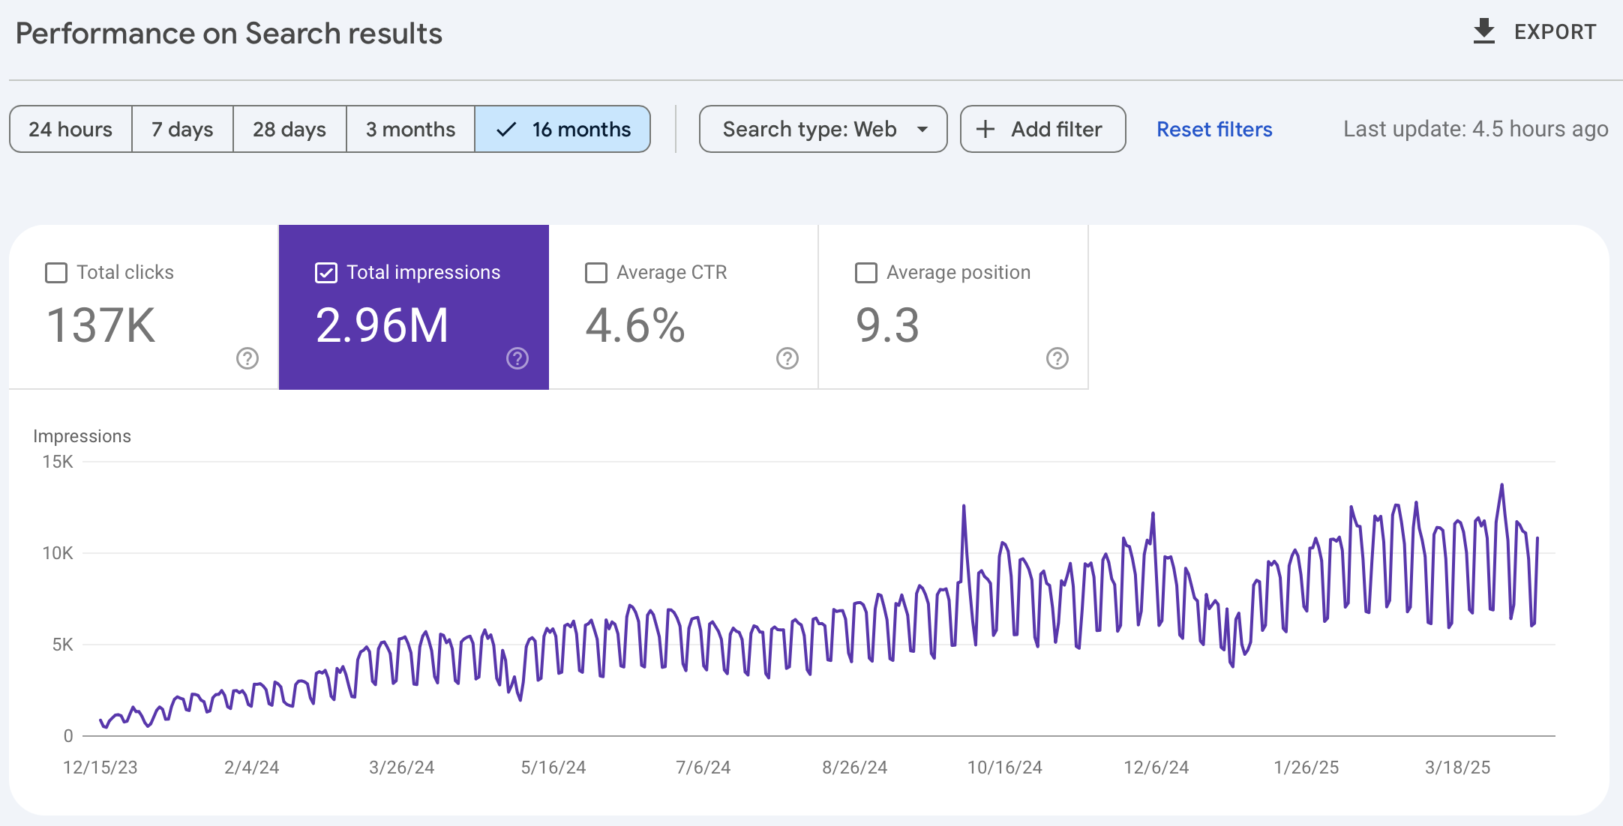The height and width of the screenshot is (826, 1623).
Task: Select the 7 days date range
Action: click(x=182, y=129)
